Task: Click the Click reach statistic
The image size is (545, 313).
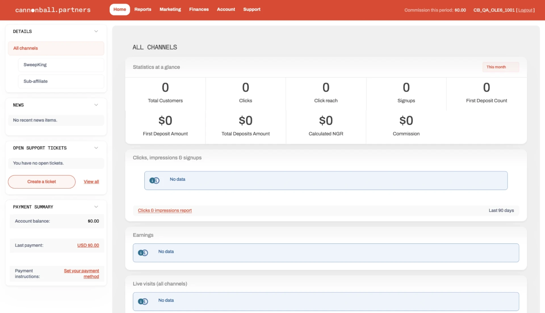Action: click(326, 94)
